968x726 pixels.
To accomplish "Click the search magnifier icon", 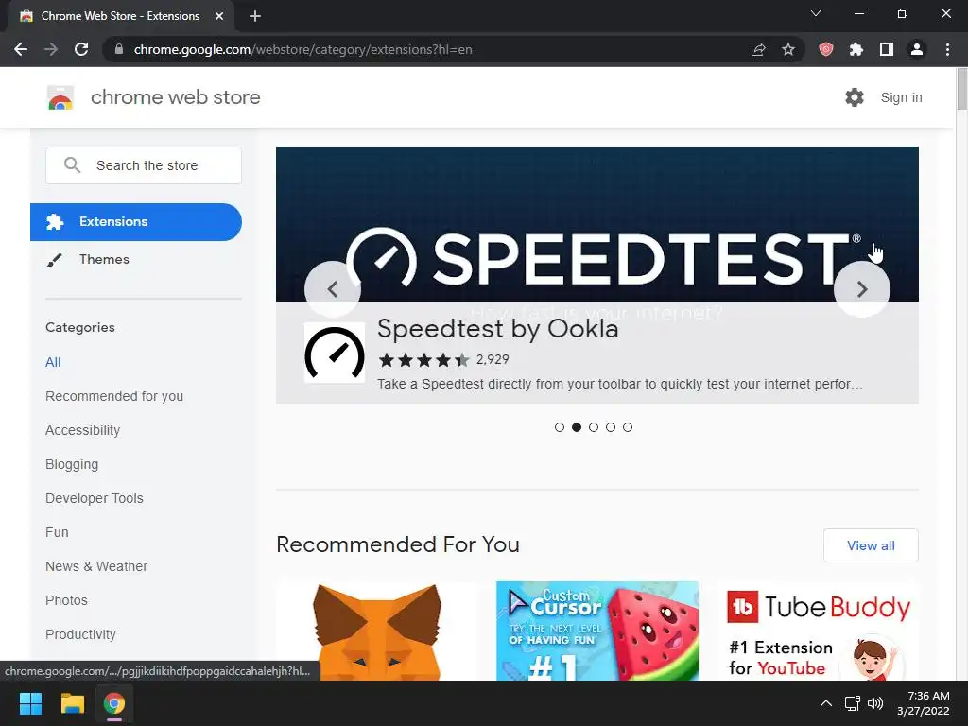I will pyautogui.click(x=72, y=164).
